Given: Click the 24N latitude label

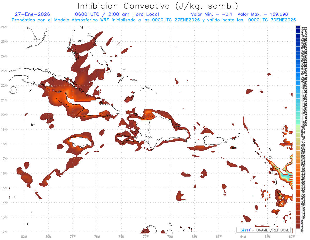Looking at the screenshot, I should [x=4, y=56].
